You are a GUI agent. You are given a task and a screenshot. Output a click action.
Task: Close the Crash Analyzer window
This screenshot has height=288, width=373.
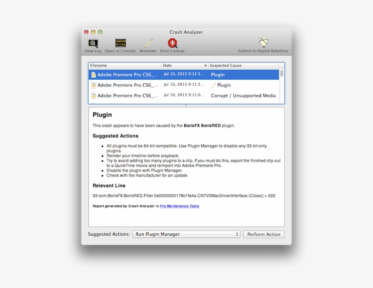click(86, 32)
